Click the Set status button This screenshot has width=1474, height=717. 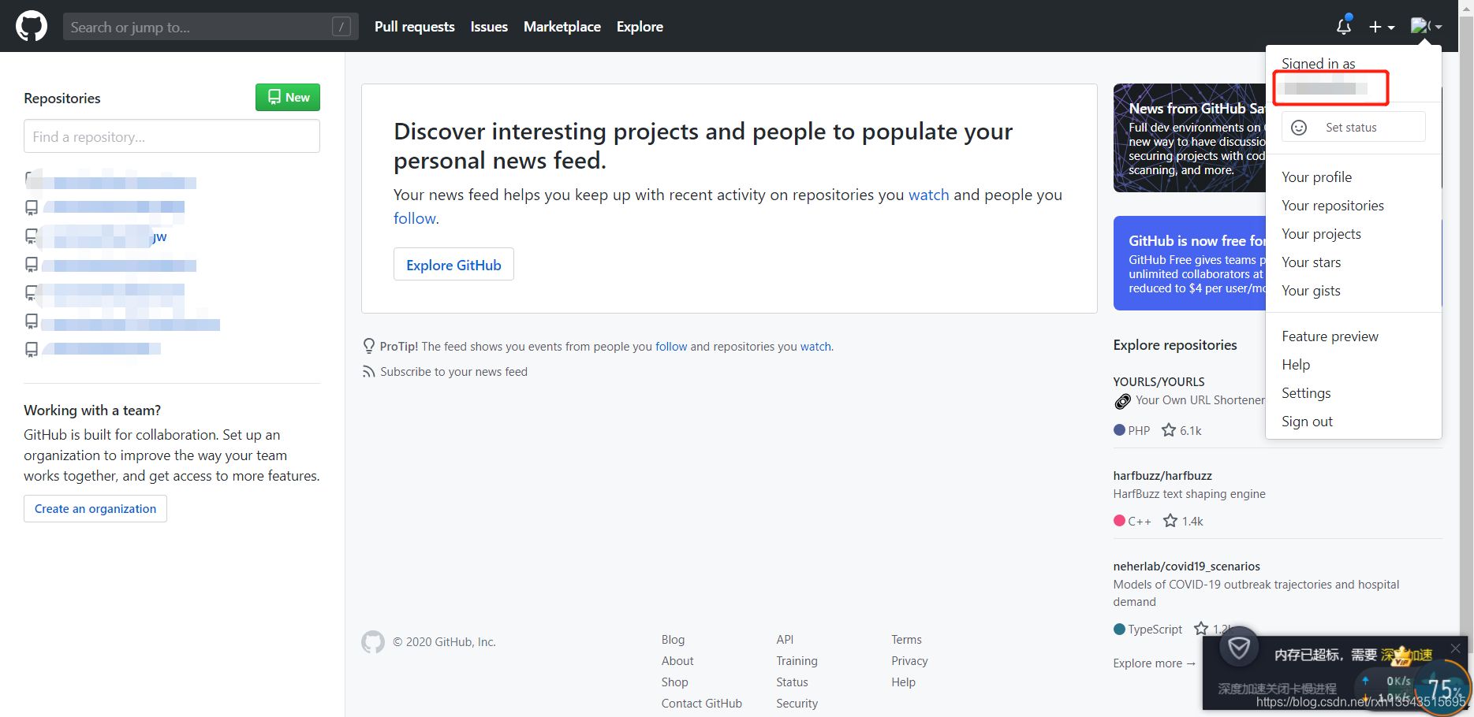point(1353,127)
